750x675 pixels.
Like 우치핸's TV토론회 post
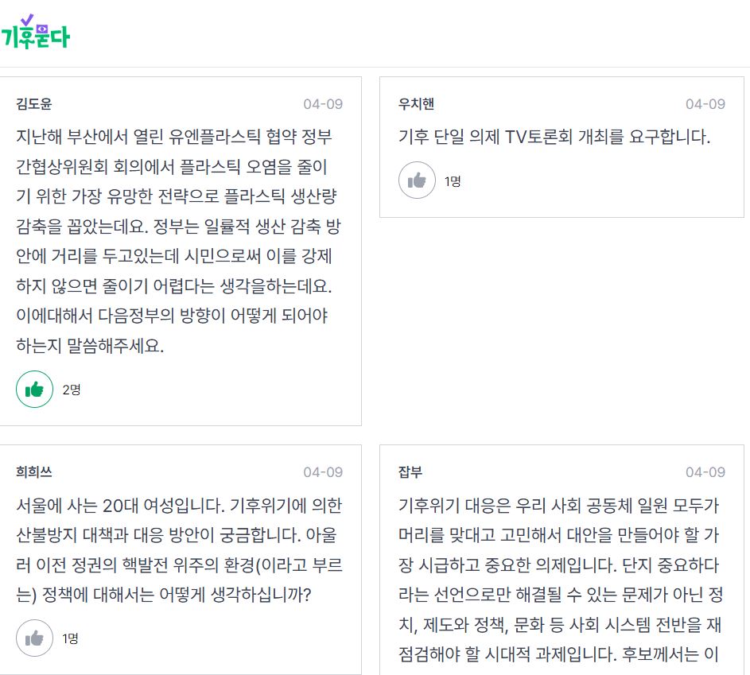417,180
